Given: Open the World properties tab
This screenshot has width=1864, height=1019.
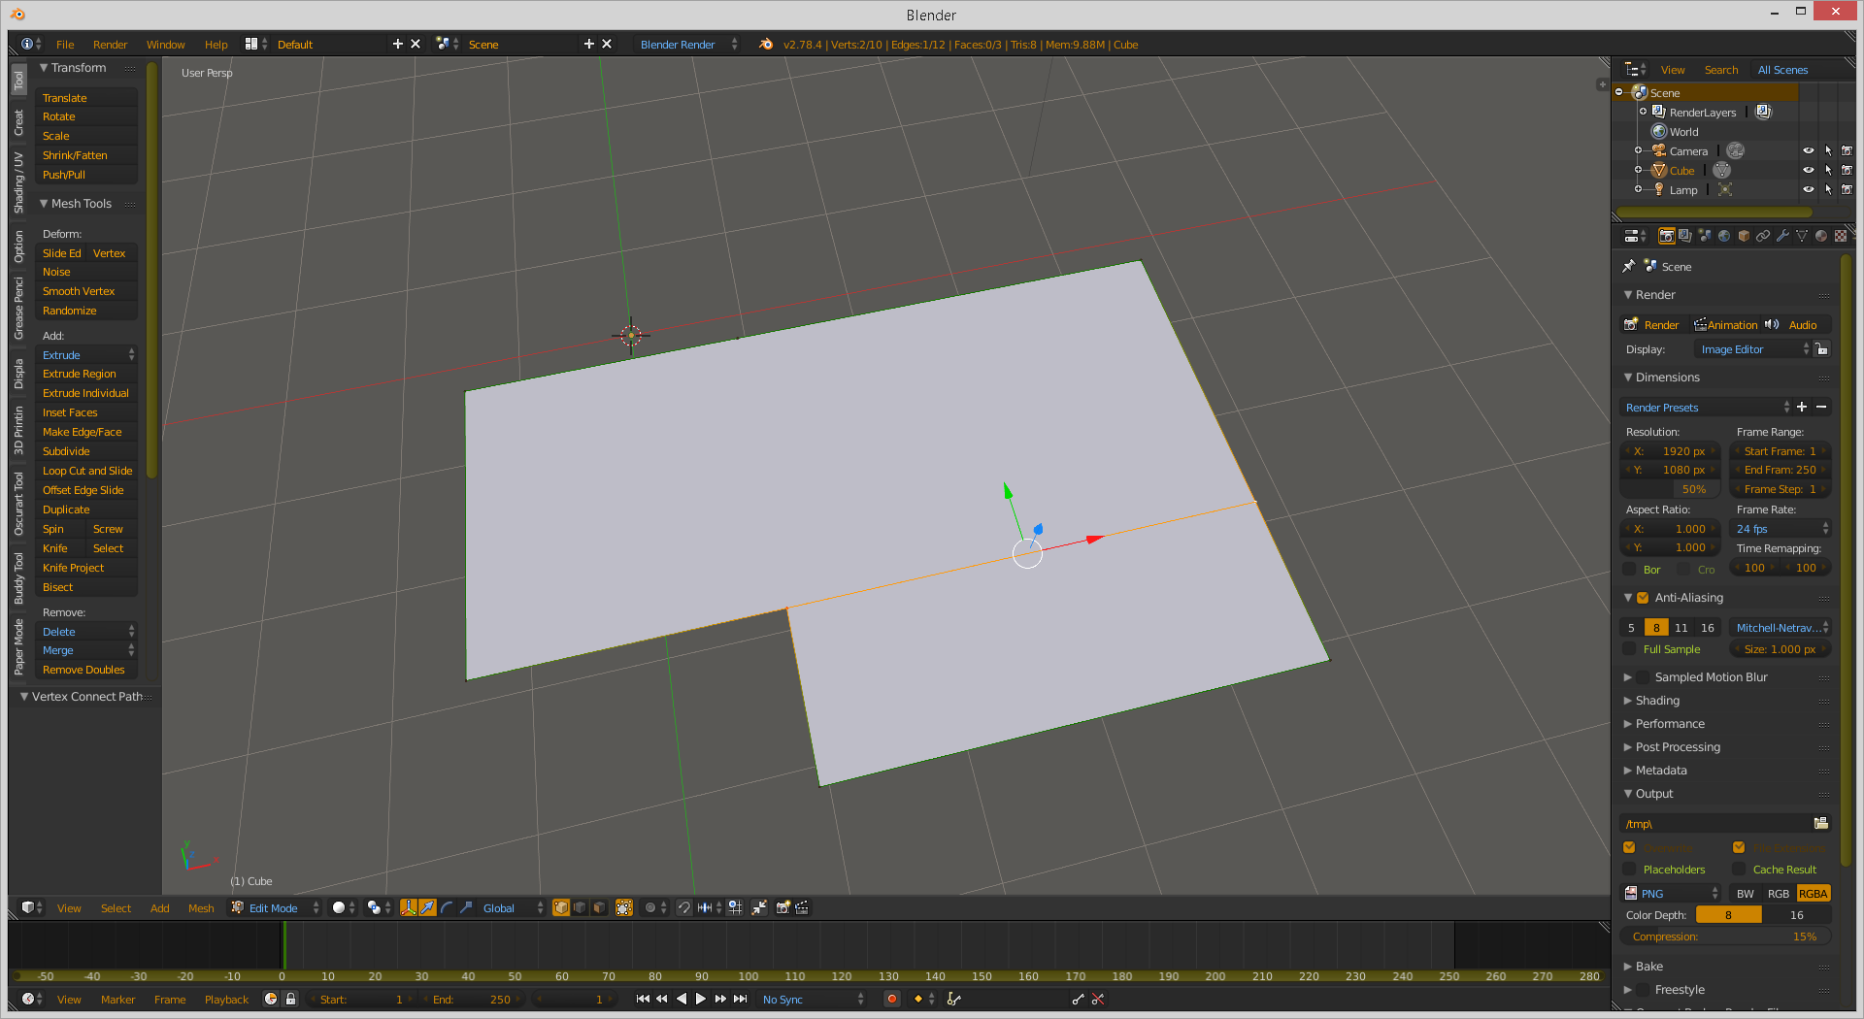Looking at the screenshot, I should 1724,236.
